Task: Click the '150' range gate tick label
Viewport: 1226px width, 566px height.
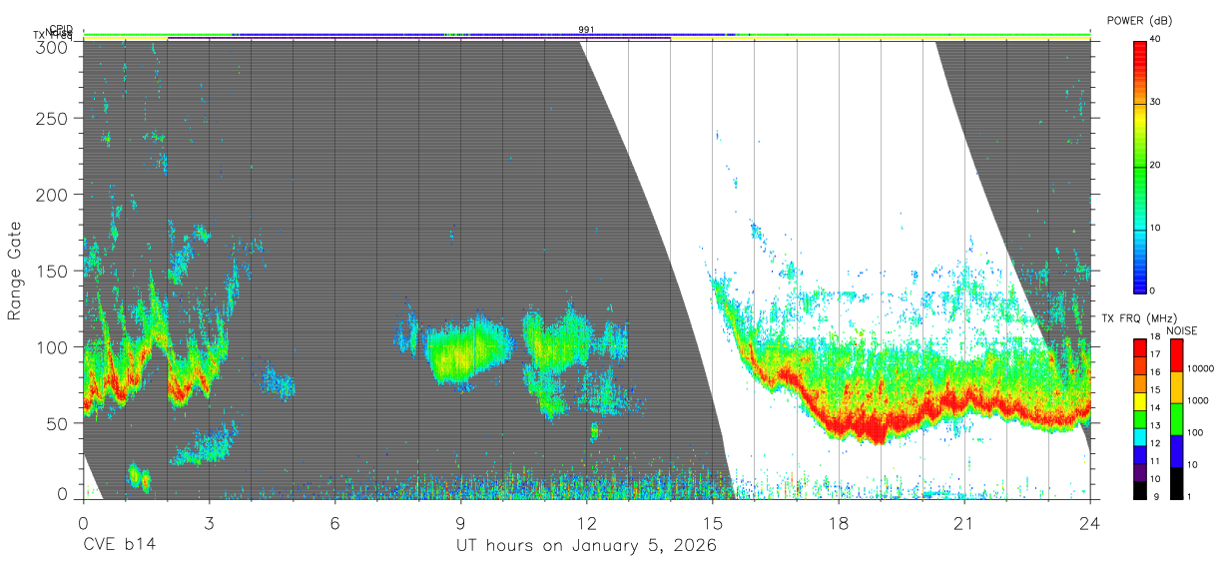Action: point(53,271)
